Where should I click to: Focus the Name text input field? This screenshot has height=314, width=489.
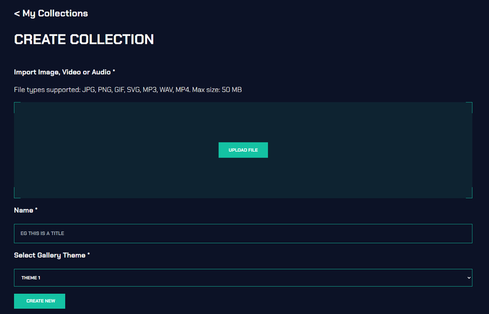pos(243,233)
